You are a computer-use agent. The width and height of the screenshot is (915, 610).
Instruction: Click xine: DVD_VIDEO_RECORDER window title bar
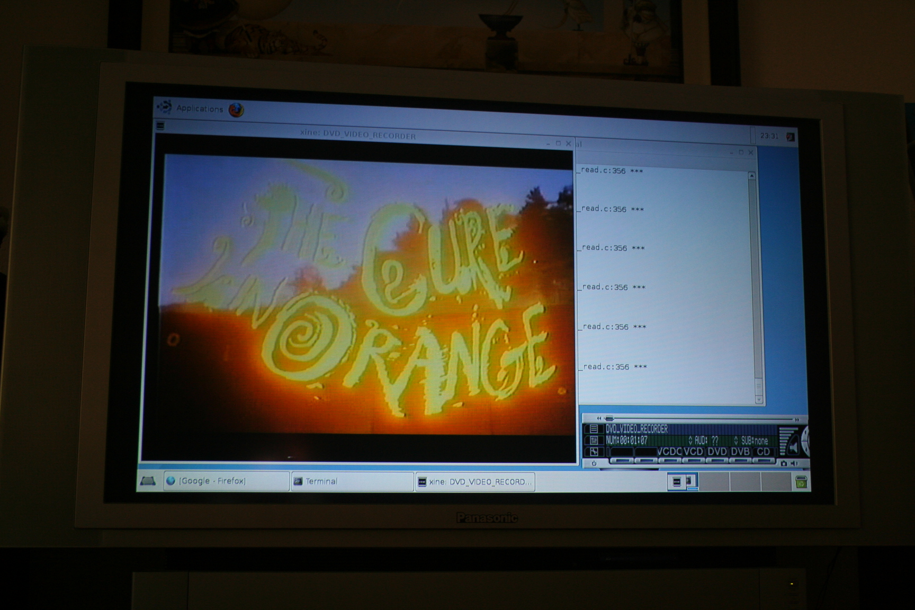click(358, 134)
